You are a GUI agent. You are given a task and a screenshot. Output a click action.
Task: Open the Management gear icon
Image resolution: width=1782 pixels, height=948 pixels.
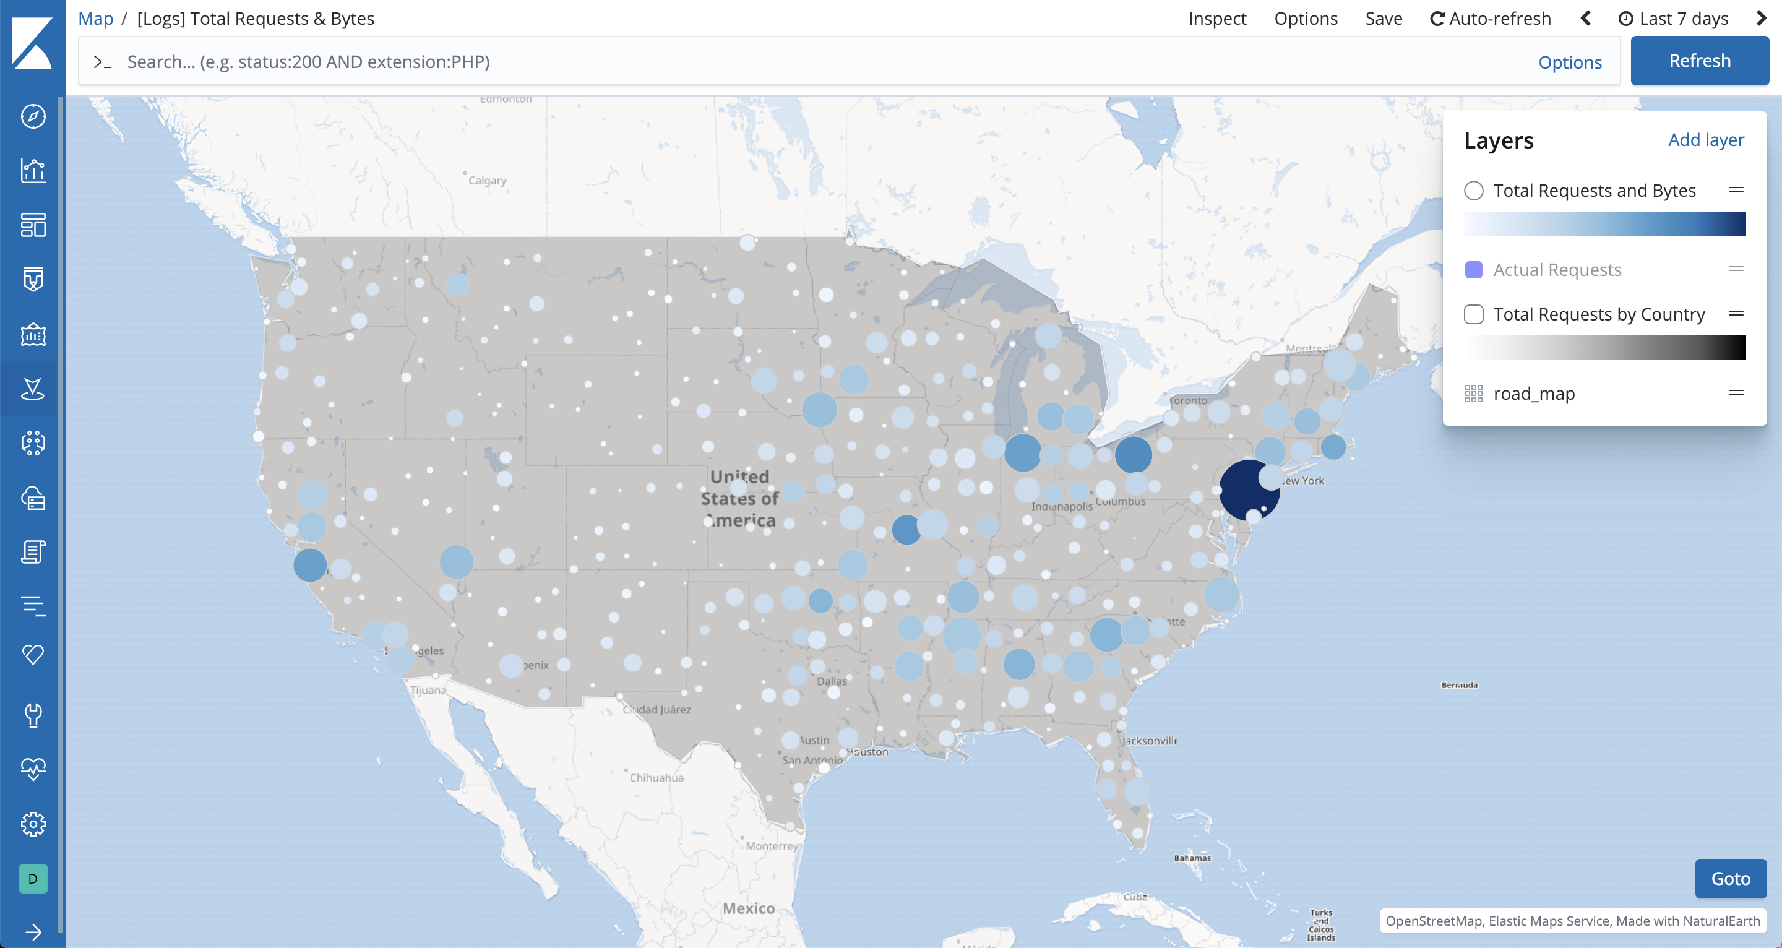pyautogui.click(x=33, y=824)
